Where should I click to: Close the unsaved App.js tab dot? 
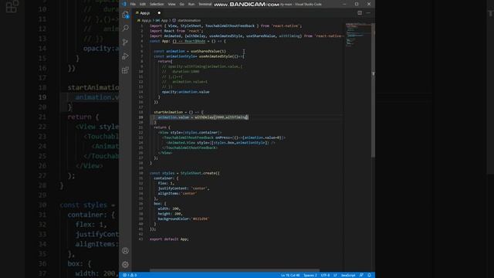[159, 13]
